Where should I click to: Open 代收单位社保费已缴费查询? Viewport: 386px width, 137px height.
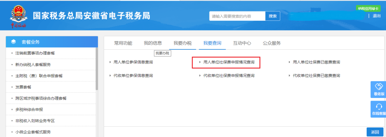[316, 75]
